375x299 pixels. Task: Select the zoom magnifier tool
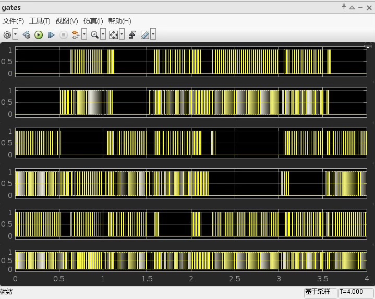pyautogui.click(x=95, y=35)
